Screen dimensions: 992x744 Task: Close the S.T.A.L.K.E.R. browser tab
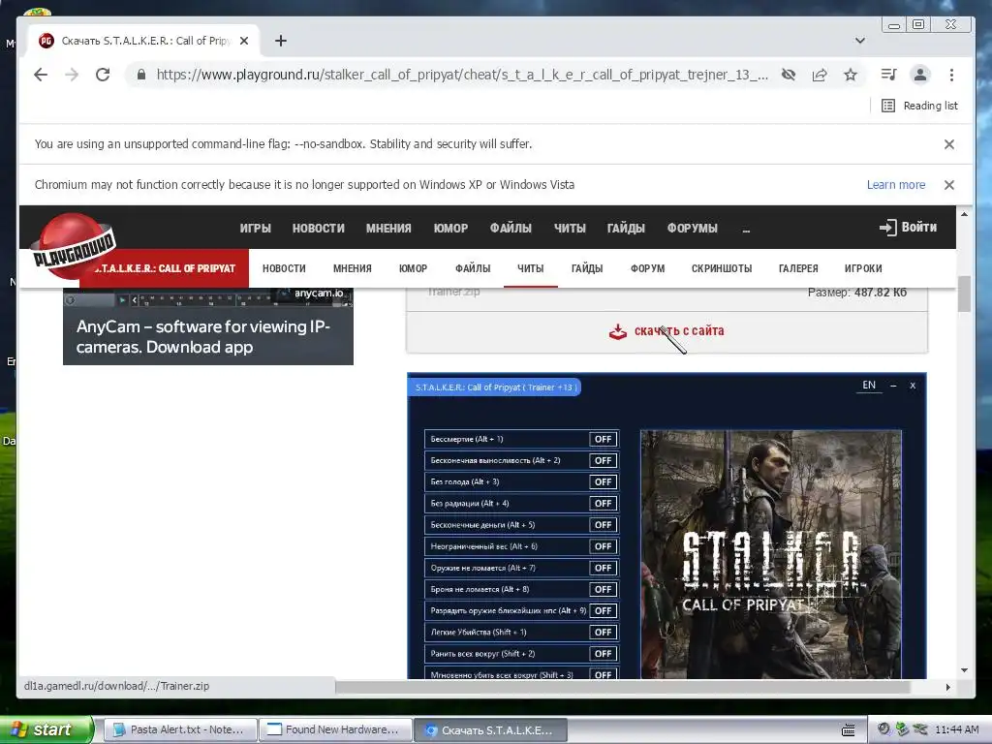pos(244,41)
